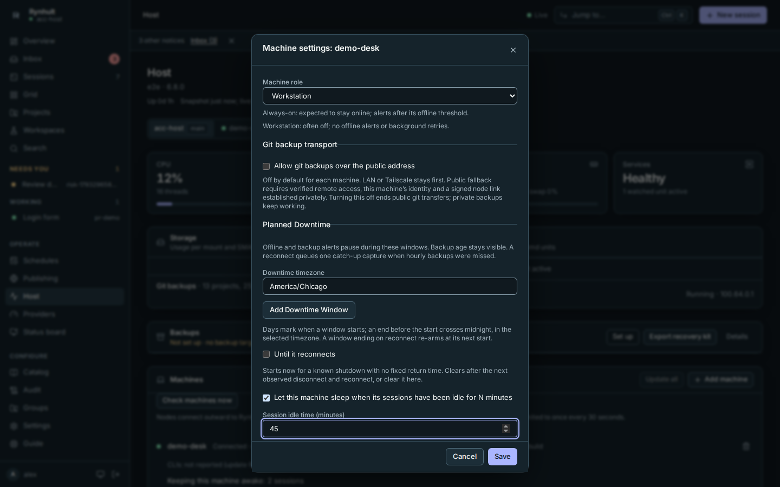Click the sign-out icon beside the user name
This screenshot has height=487, width=780.
[115, 475]
